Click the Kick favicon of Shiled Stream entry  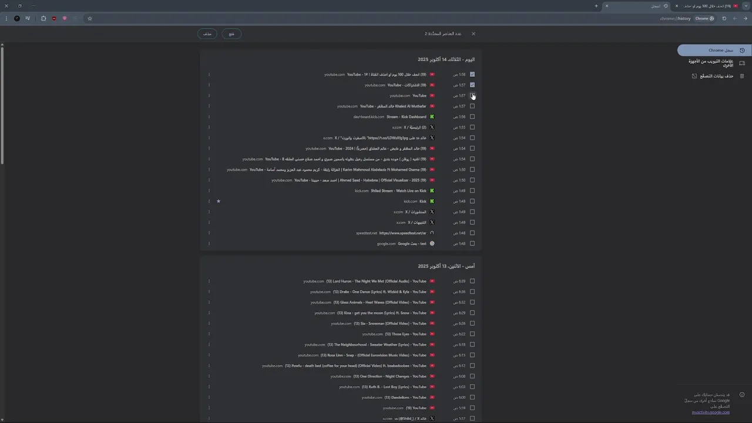[432, 191]
